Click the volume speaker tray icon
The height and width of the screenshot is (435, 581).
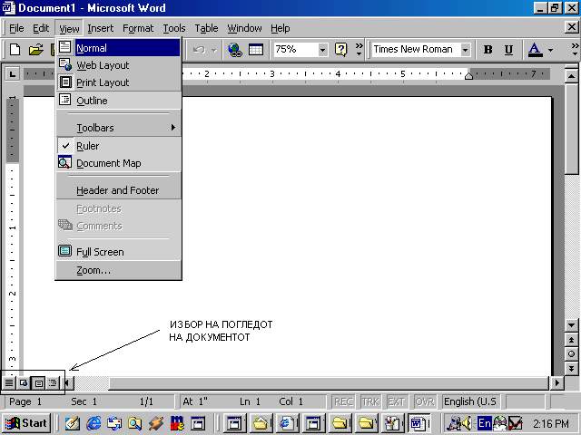tap(467, 423)
